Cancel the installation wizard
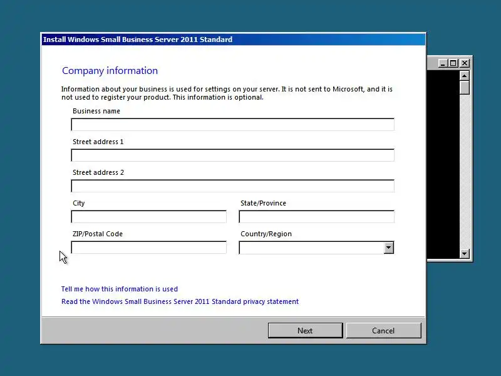 [383, 331]
